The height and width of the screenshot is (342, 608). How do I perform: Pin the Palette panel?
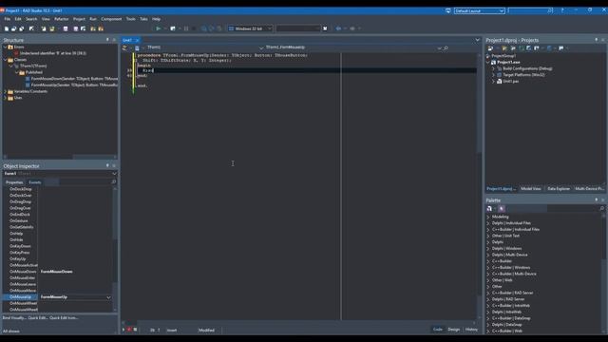pyautogui.click(x=596, y=200)
